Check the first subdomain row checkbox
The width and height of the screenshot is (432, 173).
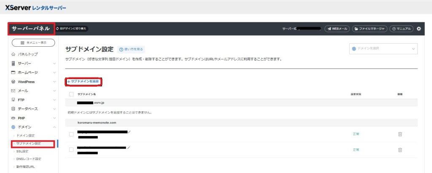pos(71,134)
